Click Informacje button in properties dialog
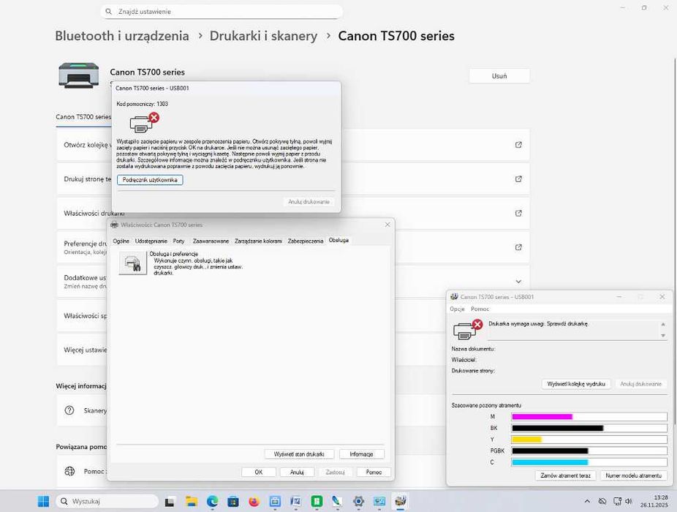The image size is (677, 512). tap(361, 454)
